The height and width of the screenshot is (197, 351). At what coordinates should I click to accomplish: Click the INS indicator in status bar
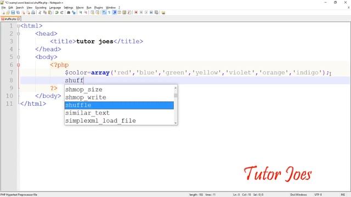(343, 195)
